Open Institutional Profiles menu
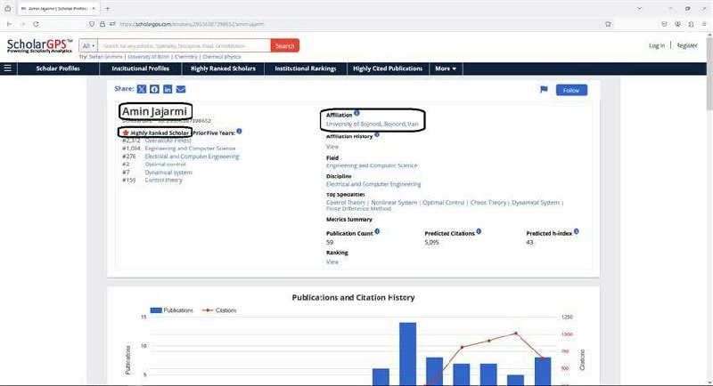The width and height of the screenshot is (713, 386). 141,68
